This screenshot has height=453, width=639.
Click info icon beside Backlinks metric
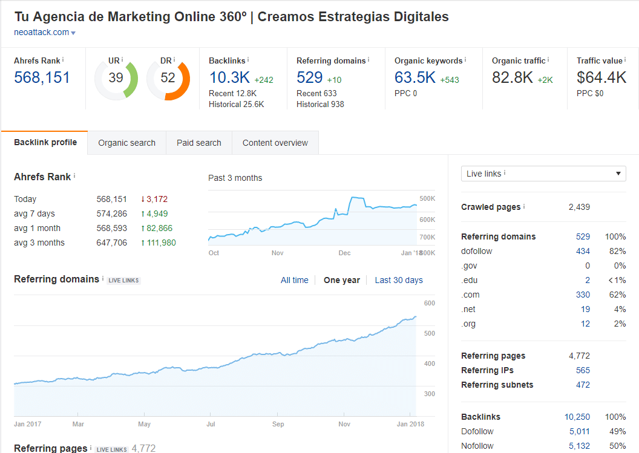click(x=248, y=60)
